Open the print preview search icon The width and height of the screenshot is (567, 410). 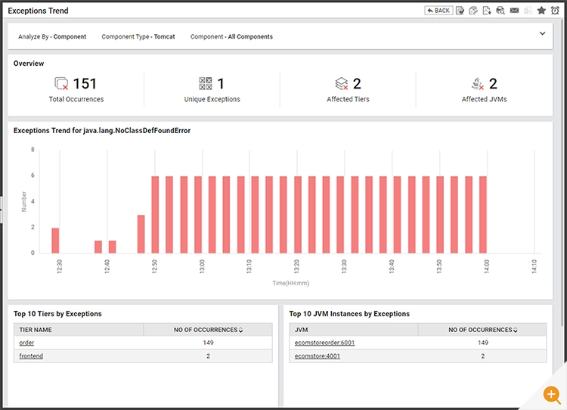pos(500,11)
